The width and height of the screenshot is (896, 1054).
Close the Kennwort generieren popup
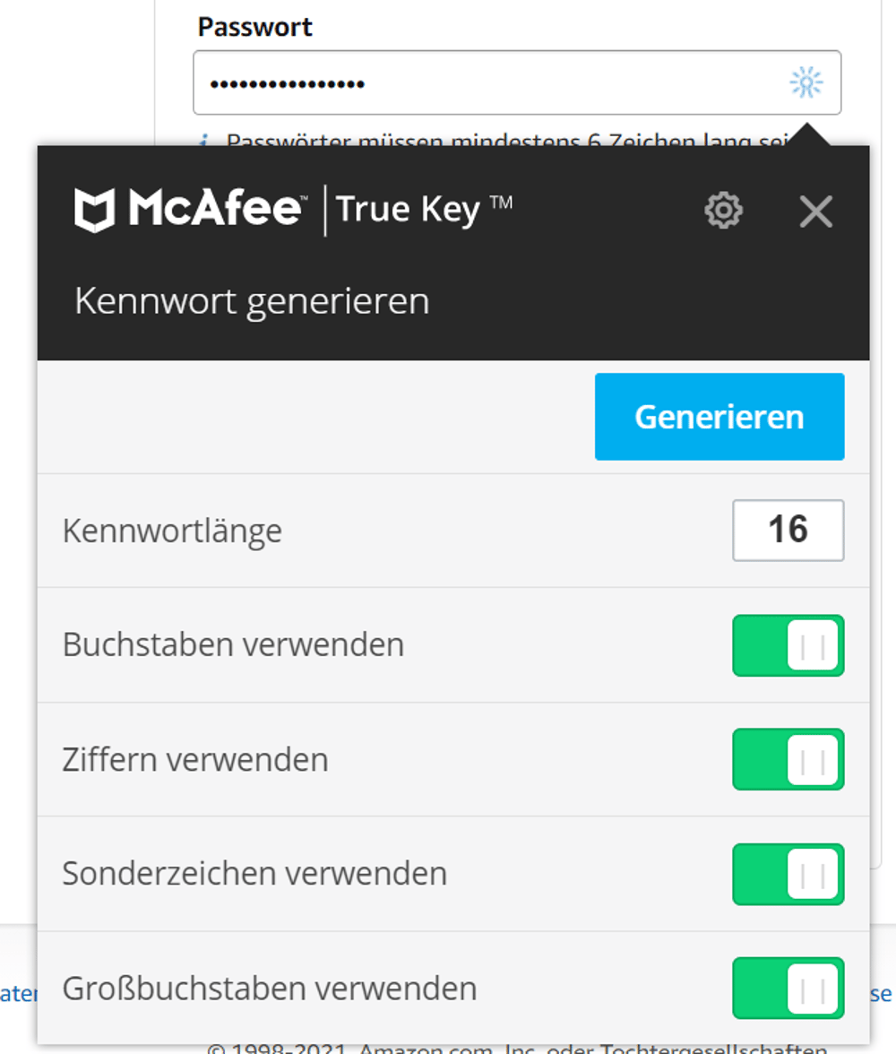click(x=816, y=212)
